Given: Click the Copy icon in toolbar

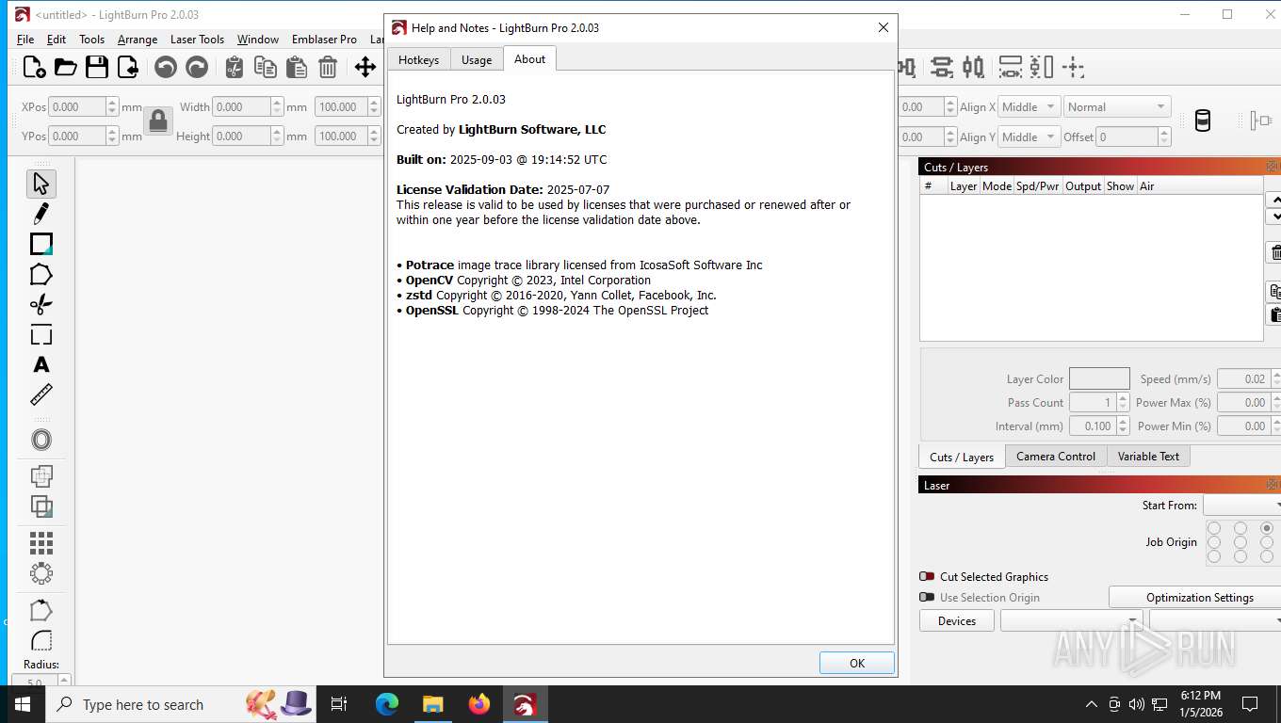Looking at the screenshot, I should pyautogui.click(x=266, y=67).
